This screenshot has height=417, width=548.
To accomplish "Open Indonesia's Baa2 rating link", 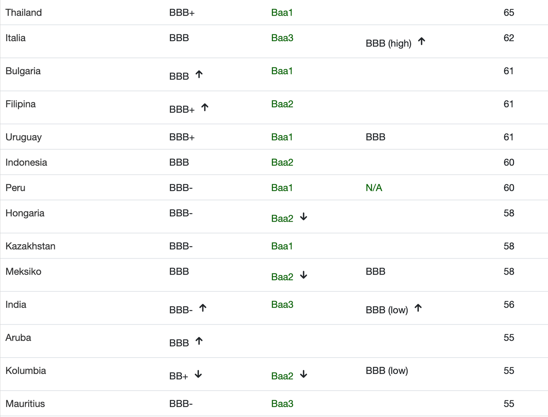I will [282, 163].
